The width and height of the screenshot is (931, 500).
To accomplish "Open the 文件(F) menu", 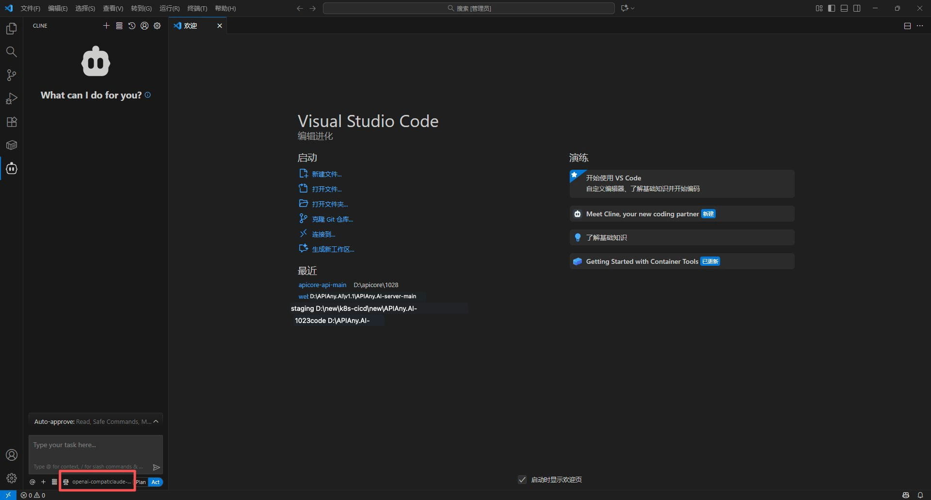I will [x=30, y=8].
